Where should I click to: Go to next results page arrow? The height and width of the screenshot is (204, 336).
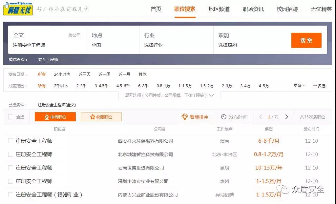point(286,117)
